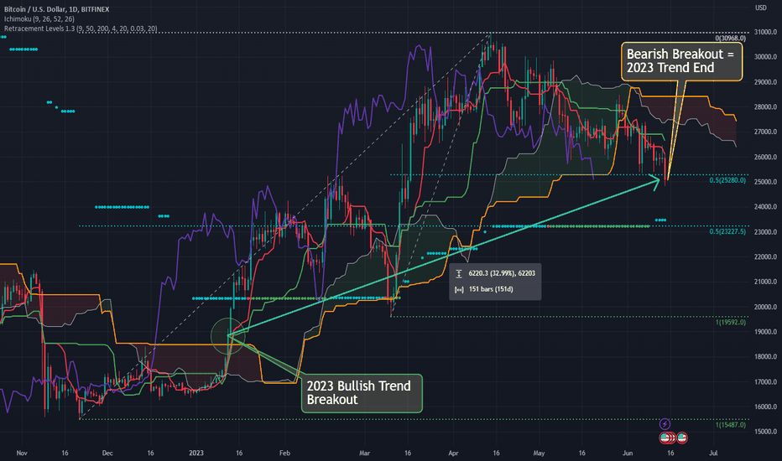This screenshot has width=782, height=461.
Task: Click the May label on the time axis
Action: tap(539, 453)
